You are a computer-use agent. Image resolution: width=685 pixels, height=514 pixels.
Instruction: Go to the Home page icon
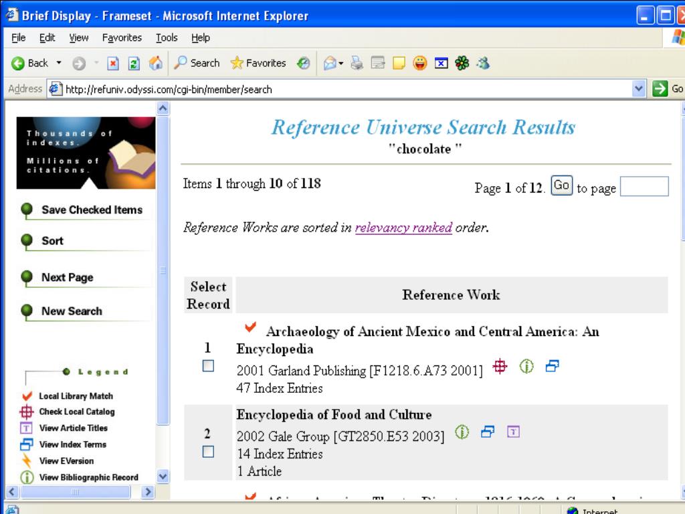(x=155, y=64)
